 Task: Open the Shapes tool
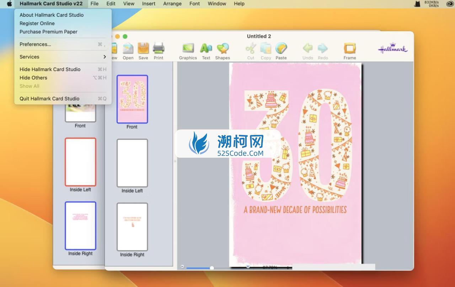coord(223,51)
